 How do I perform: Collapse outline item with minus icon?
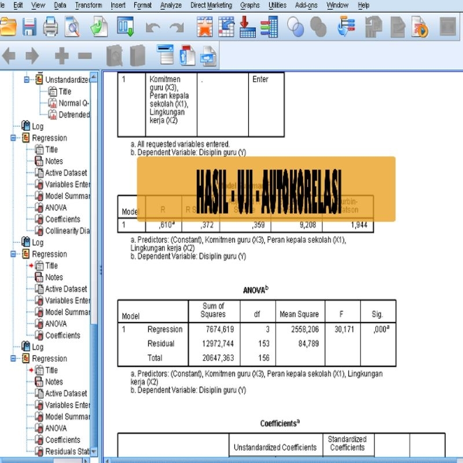point(85,56)
